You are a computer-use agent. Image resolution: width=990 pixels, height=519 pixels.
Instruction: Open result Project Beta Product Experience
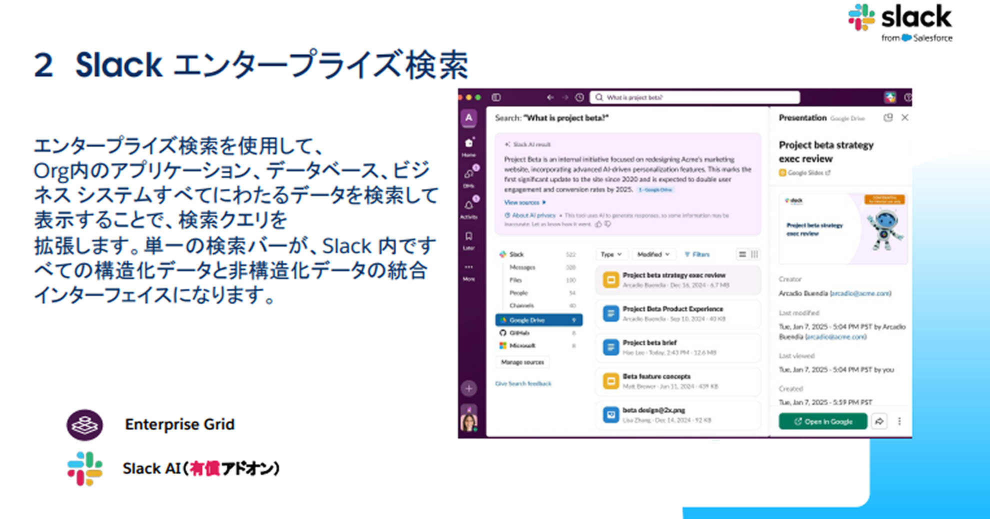click(x=677, y=313)
